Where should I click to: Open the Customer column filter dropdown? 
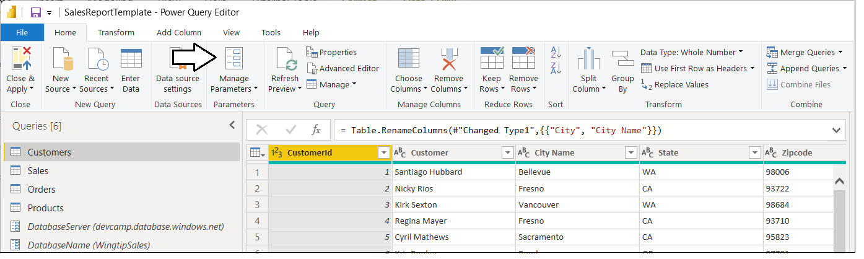click(x=507, y=153)
